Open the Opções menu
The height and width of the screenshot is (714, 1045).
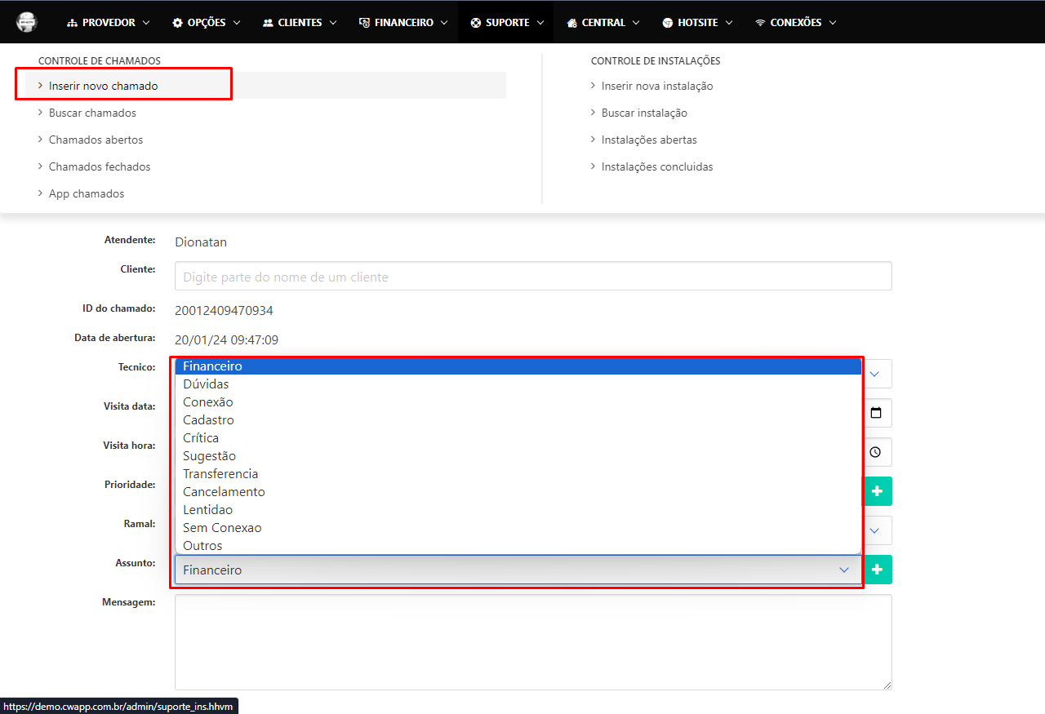(x=205, y=22)
